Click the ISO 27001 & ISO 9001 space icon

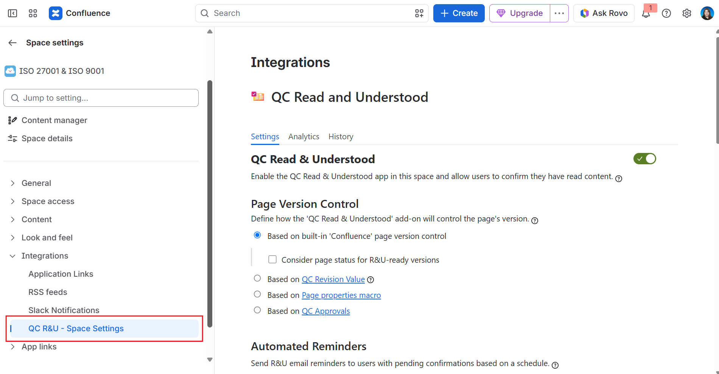[x=10, y=71]
